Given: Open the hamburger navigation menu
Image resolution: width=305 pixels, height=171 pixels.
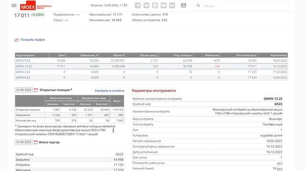Looking at the screenshot, I should (x=14, y=5).
